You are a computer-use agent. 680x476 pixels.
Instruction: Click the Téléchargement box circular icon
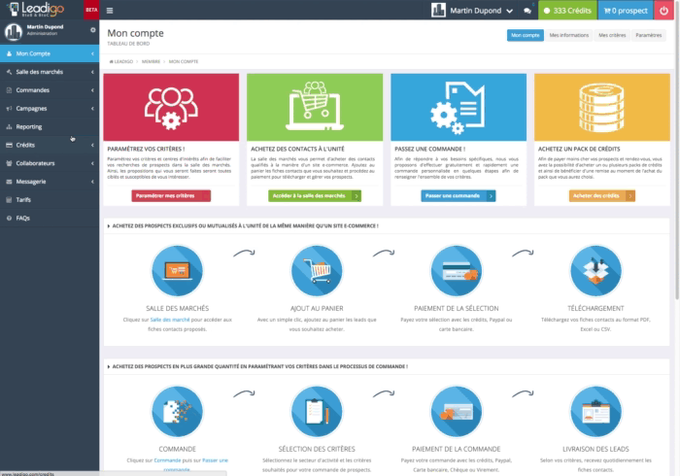pos(595,271)
